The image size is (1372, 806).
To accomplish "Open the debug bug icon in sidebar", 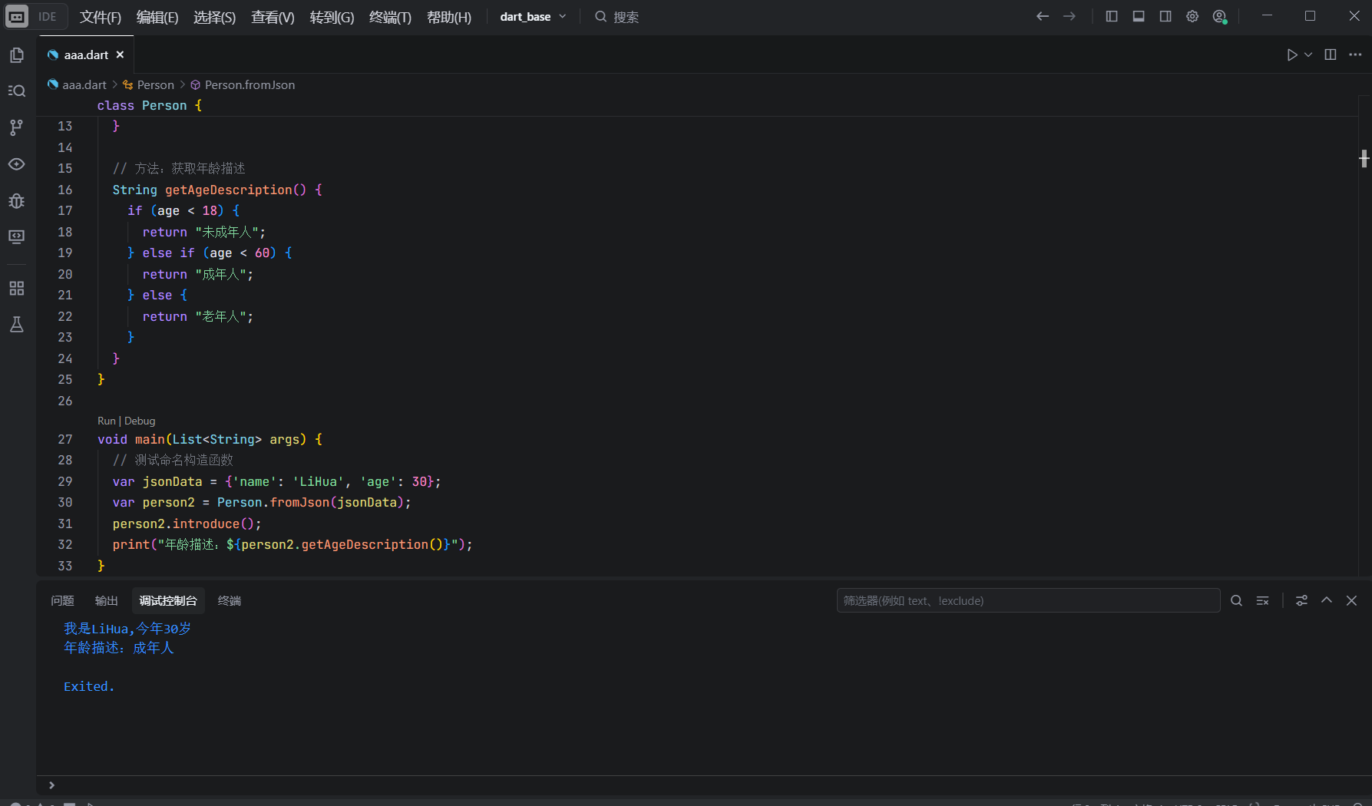I will (17, 200).
